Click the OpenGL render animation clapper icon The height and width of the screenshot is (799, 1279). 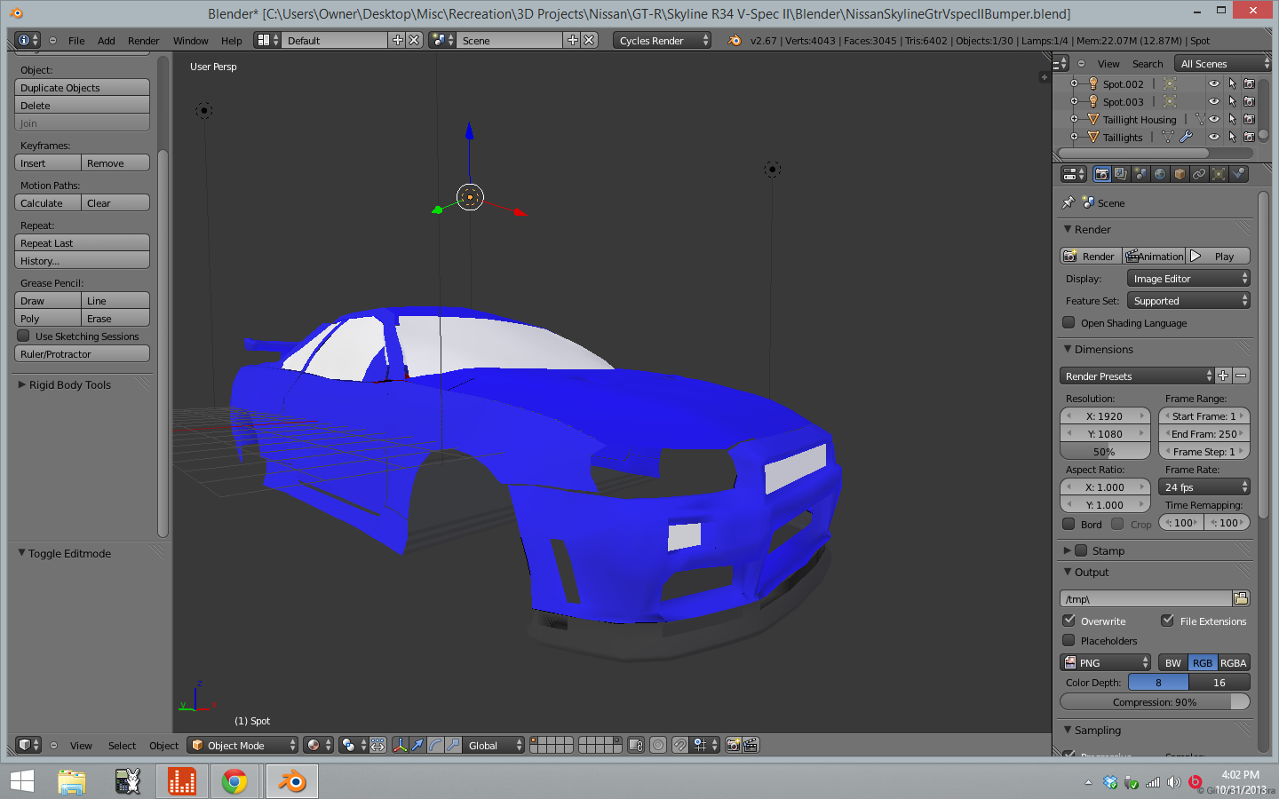coord(751,745)
